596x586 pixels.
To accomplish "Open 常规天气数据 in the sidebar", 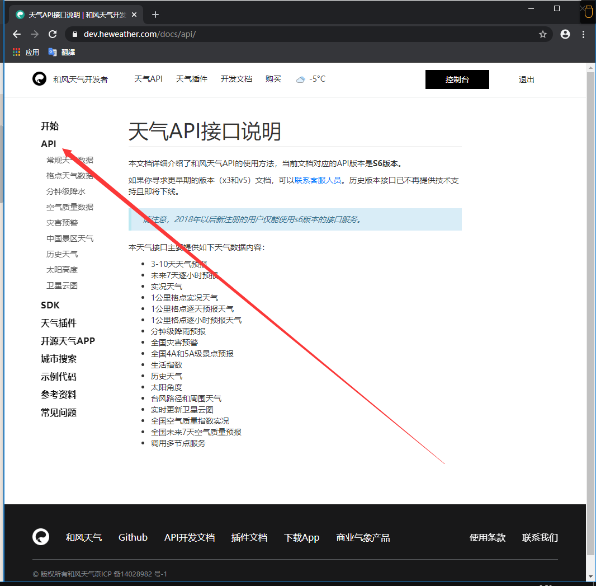I will click(x=70, y=160).
